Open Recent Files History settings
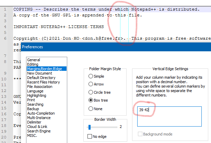211x143 pixels. [x=44, y=82]
